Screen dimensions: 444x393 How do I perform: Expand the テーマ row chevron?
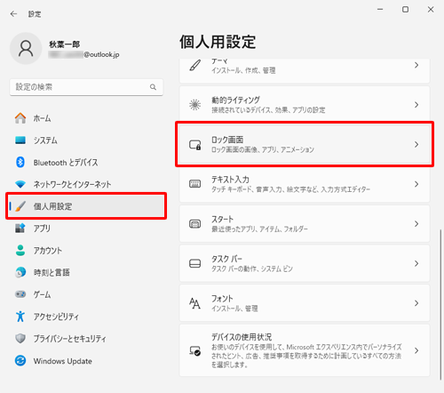click(416, 65)
